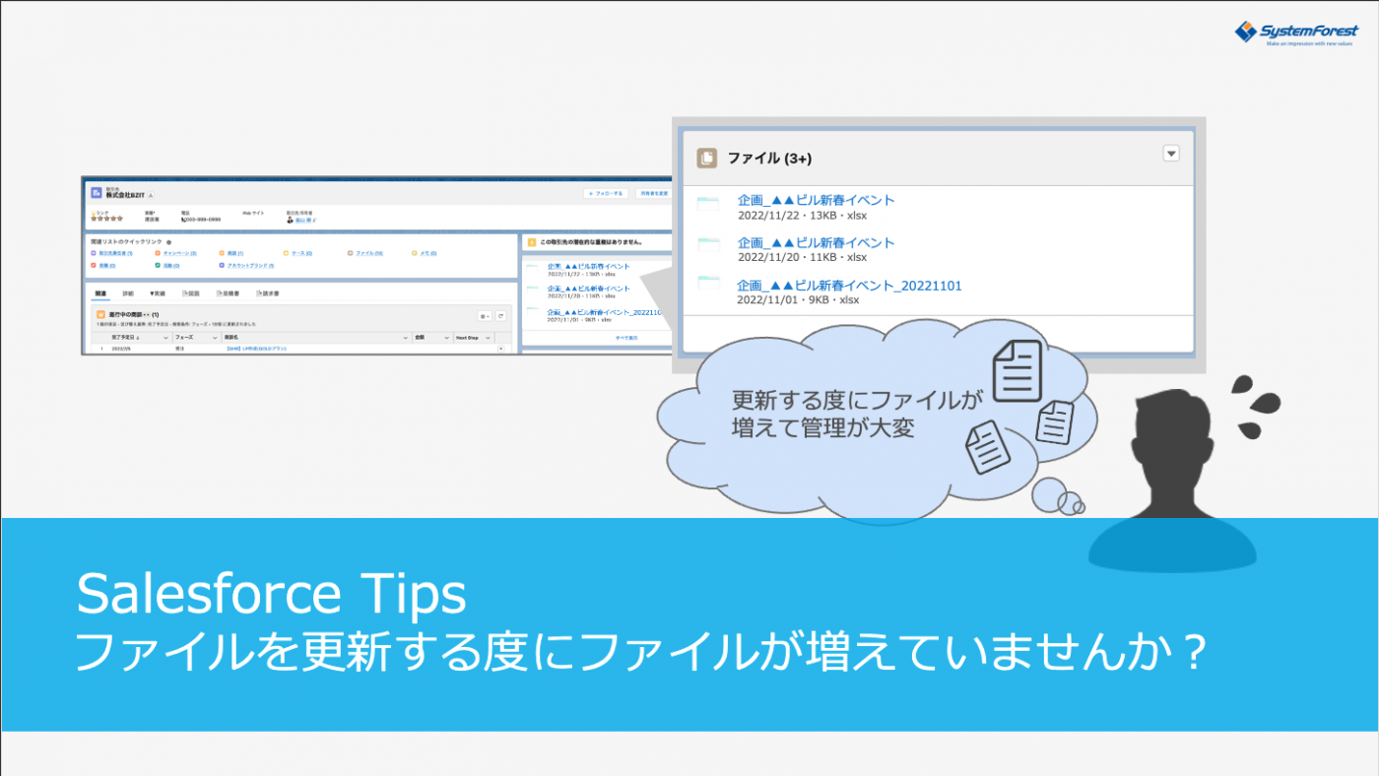
Task: Open the 活動 (0) quick link
Action: point(171,266)
